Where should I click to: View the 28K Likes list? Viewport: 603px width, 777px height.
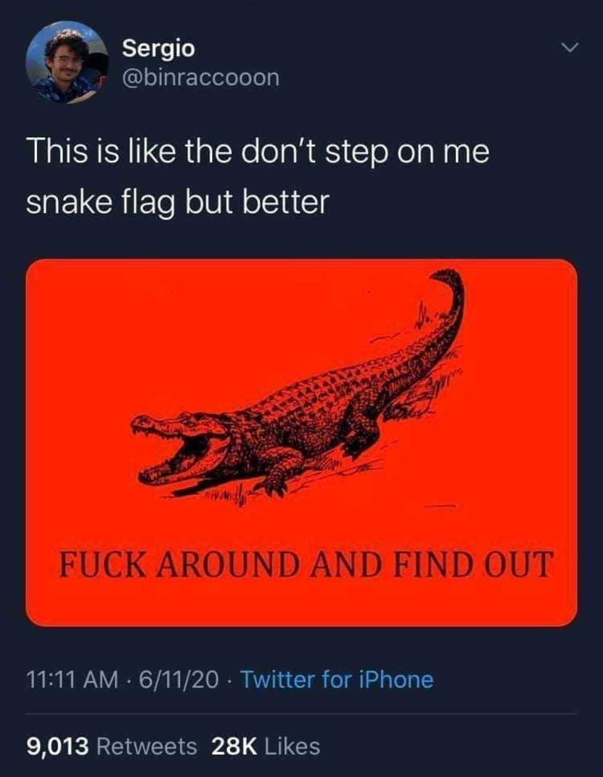tap(266, 746)
